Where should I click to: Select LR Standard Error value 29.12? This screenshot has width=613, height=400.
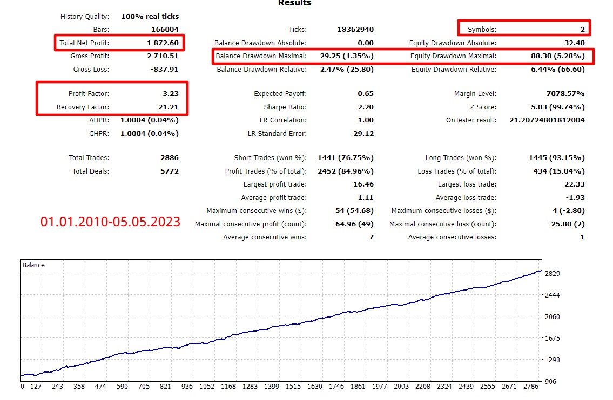coord(363,134)
